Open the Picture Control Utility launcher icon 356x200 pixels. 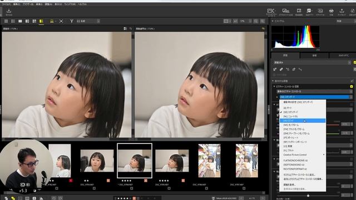point(271,11)
